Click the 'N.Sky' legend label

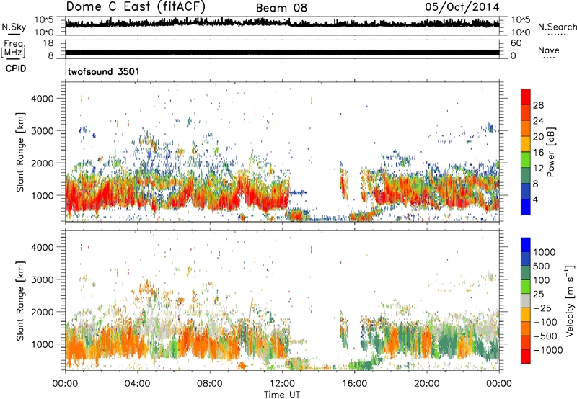(14, 27)
